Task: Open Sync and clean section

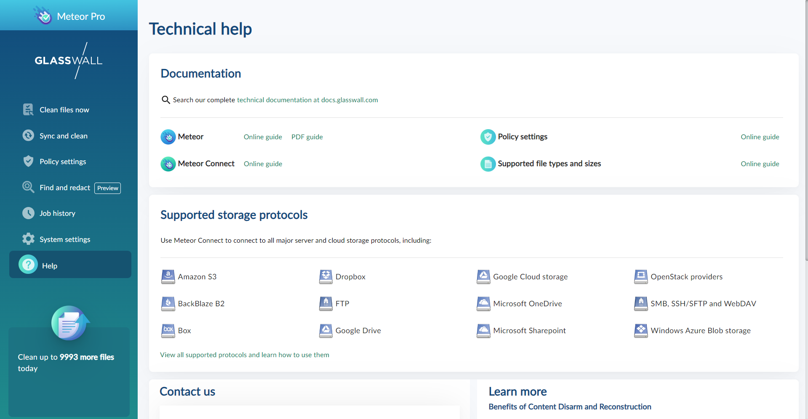Action: pyautogui.click(x=64, y=136)
